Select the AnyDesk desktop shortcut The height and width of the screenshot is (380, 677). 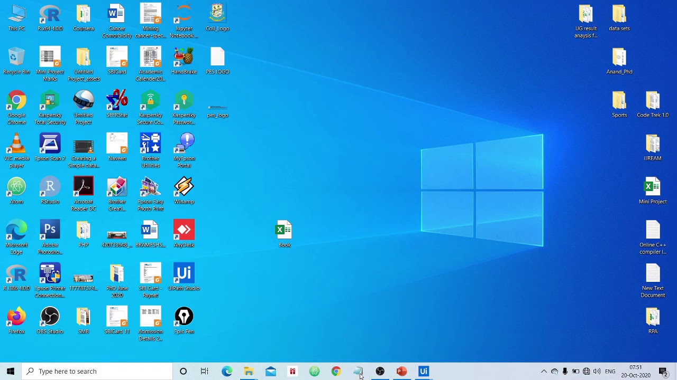pyautogui.click(x=184, y=235)
